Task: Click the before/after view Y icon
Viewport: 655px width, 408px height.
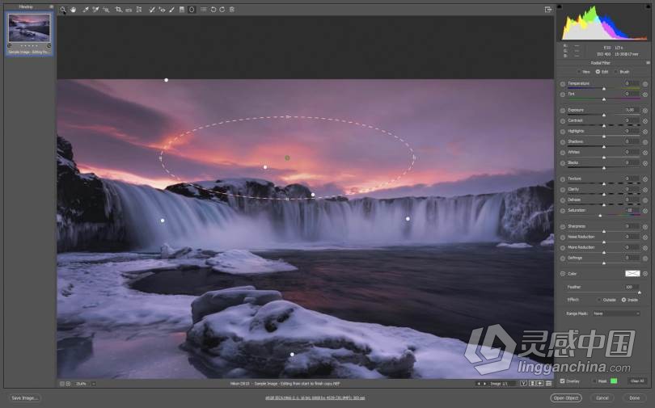Action: (523, 384)
